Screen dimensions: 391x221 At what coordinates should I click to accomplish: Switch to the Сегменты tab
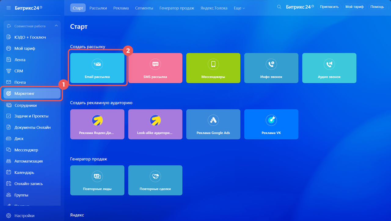pyautogui.click(x=144, y=8)
